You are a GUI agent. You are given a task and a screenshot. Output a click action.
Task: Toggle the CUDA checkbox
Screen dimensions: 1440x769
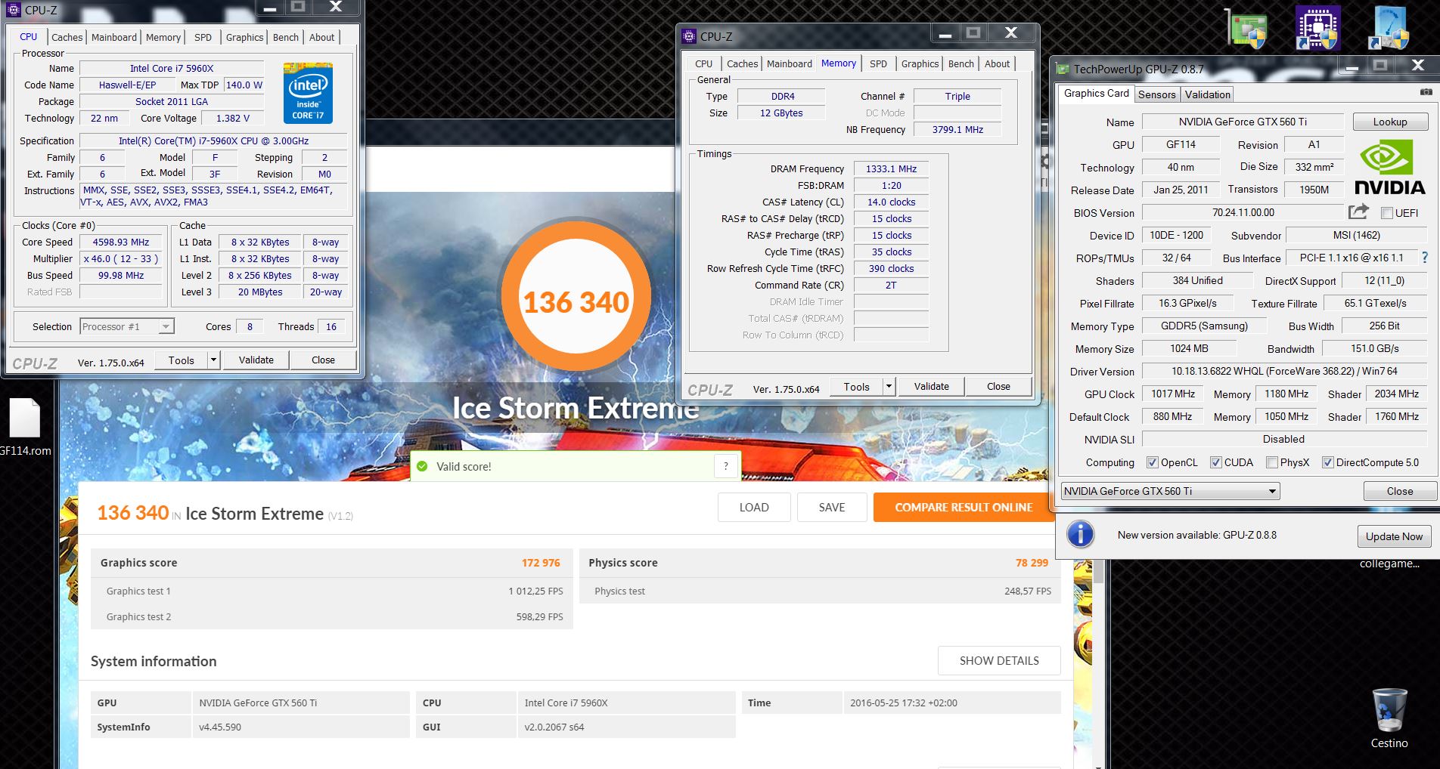1215,462
